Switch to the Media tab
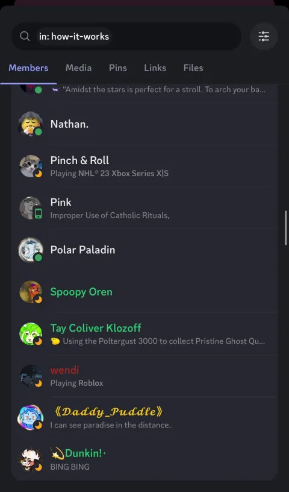The width and height of the screenshot is (289, 492). click(78, 68)
